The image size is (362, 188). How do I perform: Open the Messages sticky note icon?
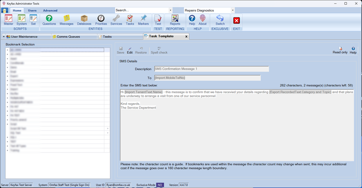[x=66, y=20]
